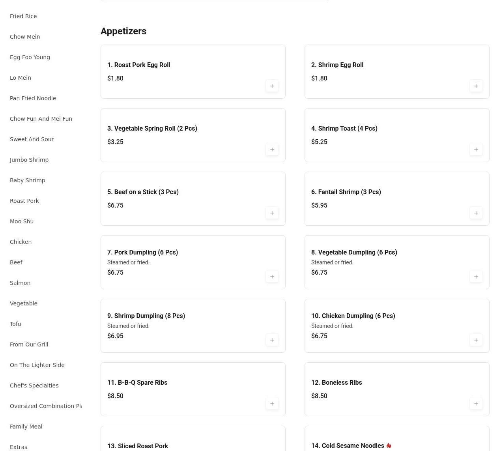
Task: Open Family Meal category
Action: pos(26,427)
